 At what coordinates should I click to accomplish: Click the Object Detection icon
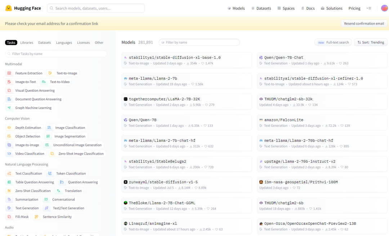click(x=9, y=136)
